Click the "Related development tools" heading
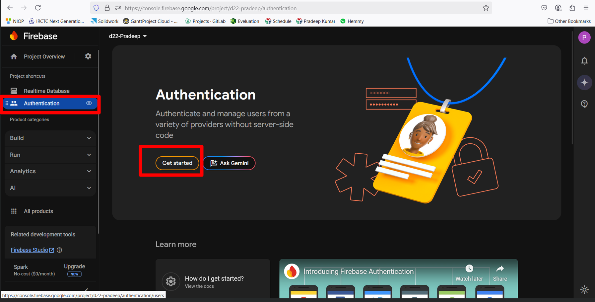 tap(43, 235)
